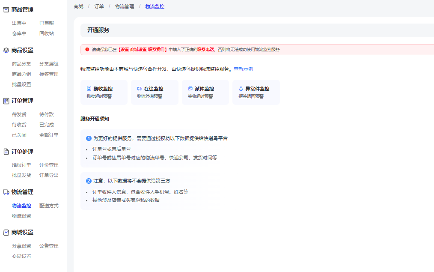Click the red warning icon in alert

click(87, 50)
